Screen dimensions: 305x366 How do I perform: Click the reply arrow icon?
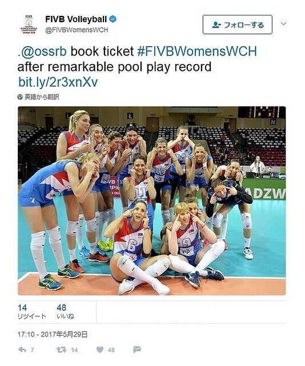click(22, 349)
